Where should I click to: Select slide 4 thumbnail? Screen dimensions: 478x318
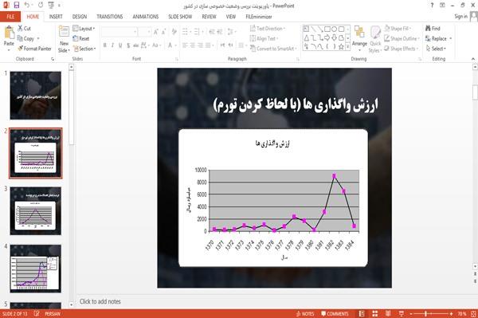[x=36, y=269]
